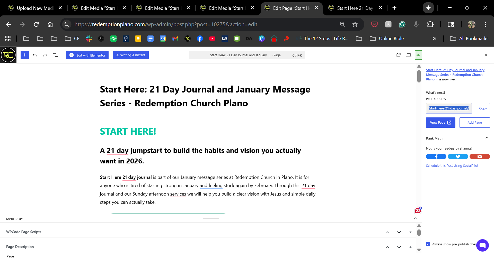
Task: Share the post on Facebook
Action: tap(436, 156)
